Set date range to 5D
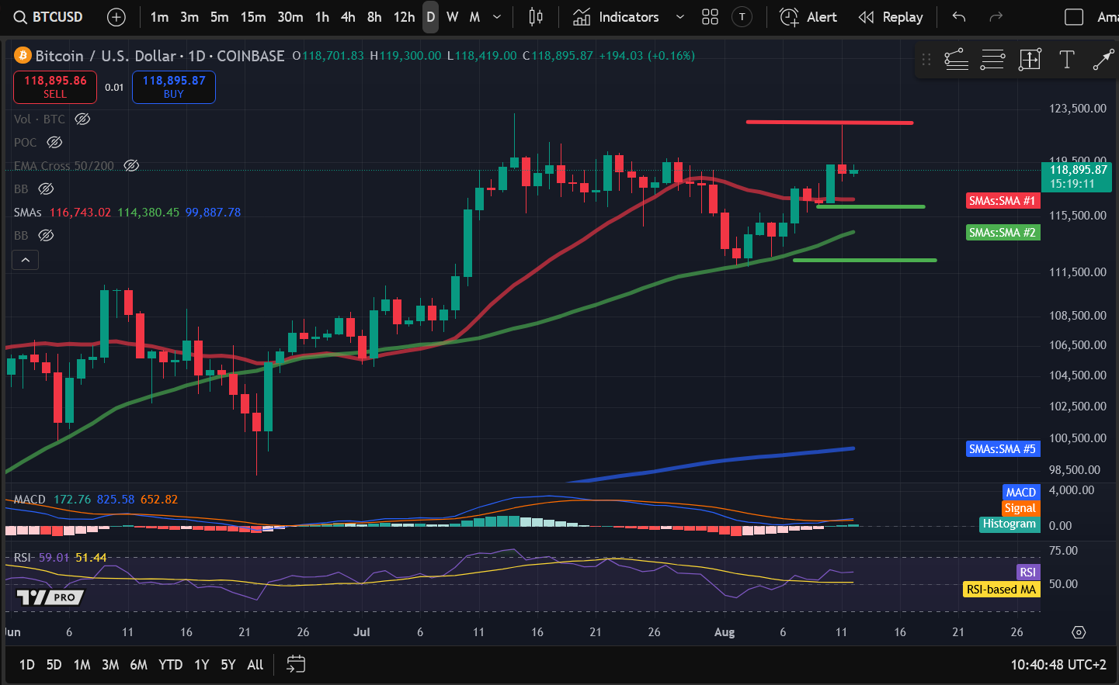 coord(54,665)
